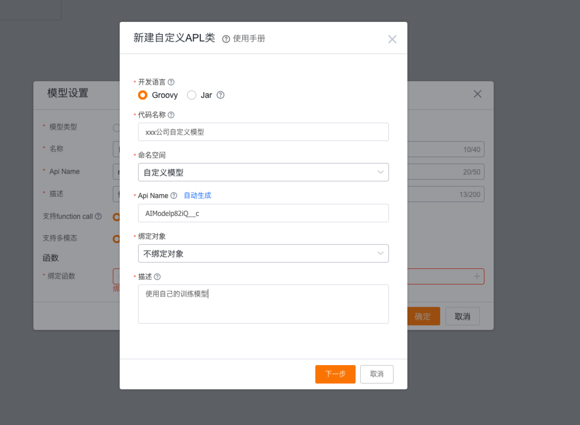The height and width of the screenshot is (425, 580).
Task: Open the 命名空间 dropdown
Action: 263,172
